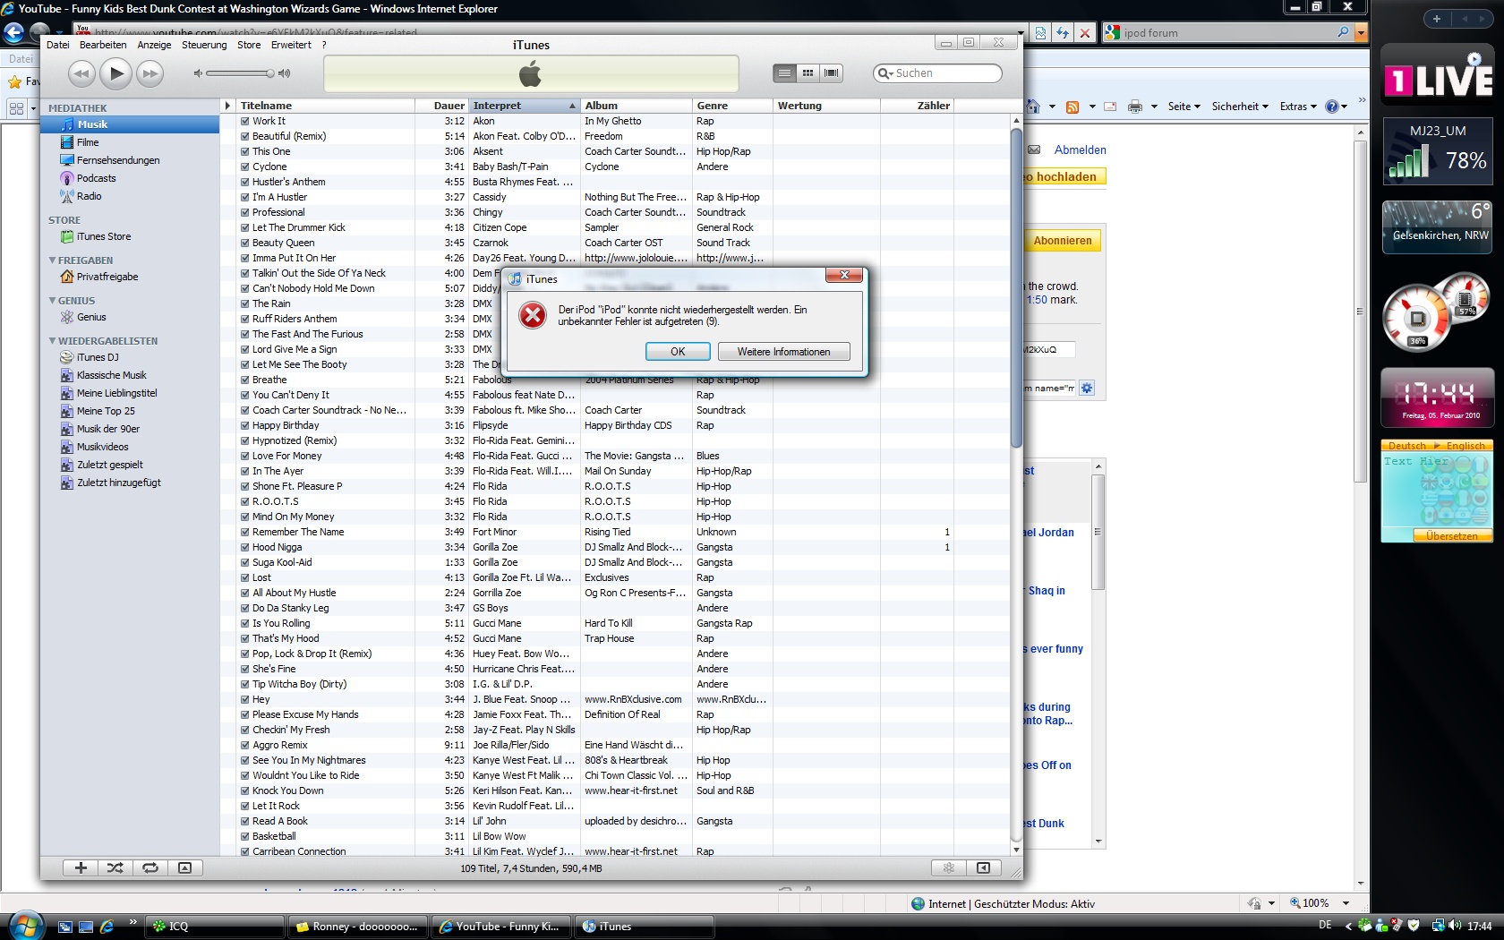Screen dimensions: 1504x940
Task: Collapse the FREIGABEN sidebar section
Action: [x=52, y=261]
